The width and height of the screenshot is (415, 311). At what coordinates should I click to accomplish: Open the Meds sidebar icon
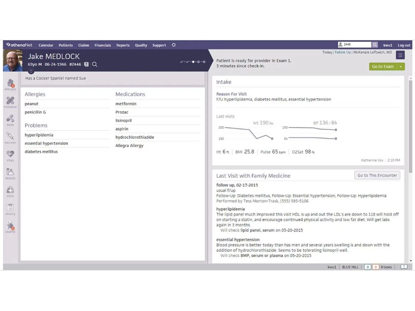point(10,120)
